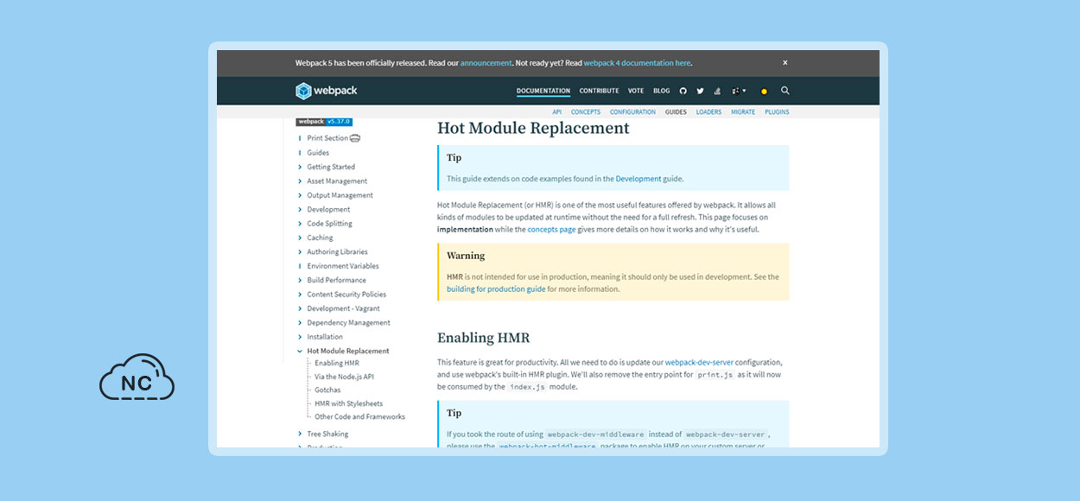Switch to the CONCEPTS tab
Viewport: 1080px width, 501px height.
coord(586,112)
